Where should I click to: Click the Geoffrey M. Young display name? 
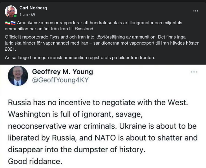(62, 72)
